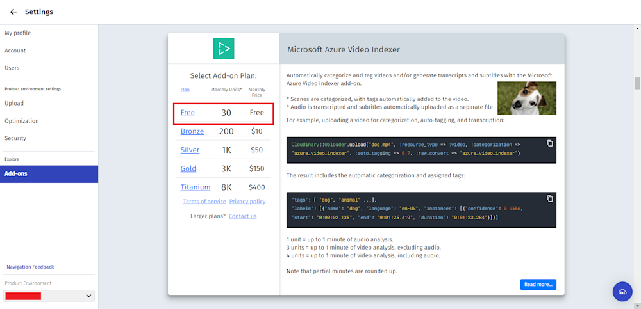
Task: Click the Bronze plan $10 price
Action: [257, 131]
